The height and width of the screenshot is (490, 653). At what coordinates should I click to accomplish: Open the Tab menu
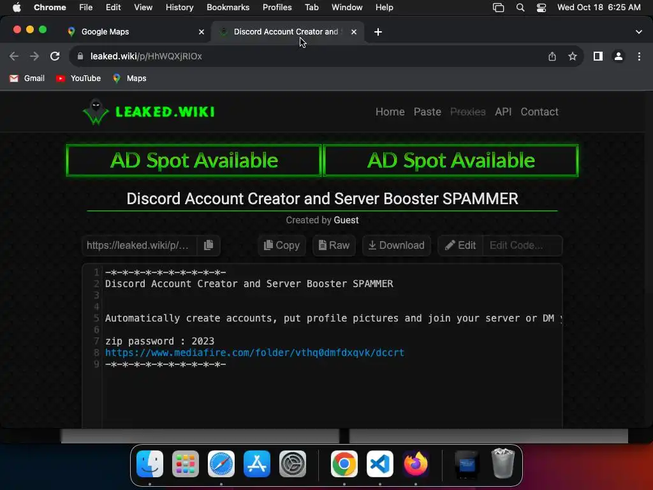click(x=311, y=8)
